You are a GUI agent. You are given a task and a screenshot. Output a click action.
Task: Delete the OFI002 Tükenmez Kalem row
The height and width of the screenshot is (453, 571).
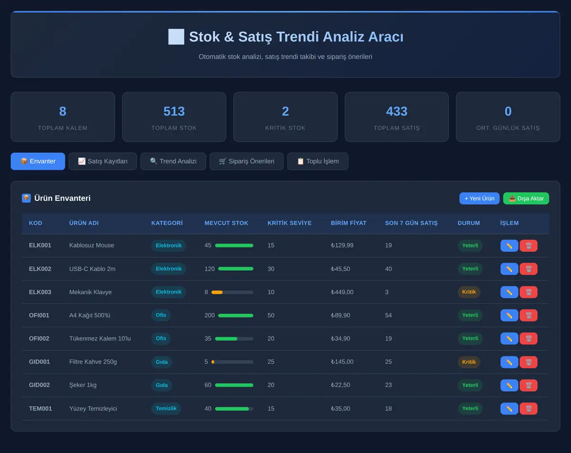point(529,338)
